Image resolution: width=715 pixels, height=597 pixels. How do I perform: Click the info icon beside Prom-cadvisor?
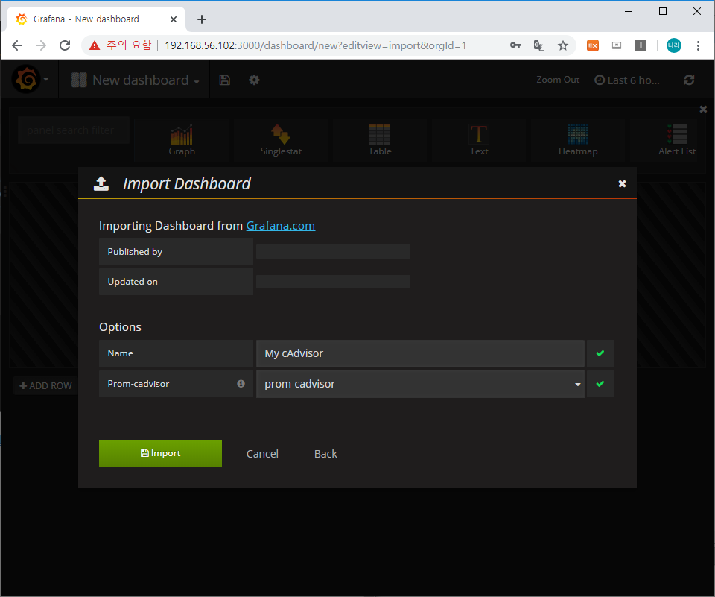(241, 384)
